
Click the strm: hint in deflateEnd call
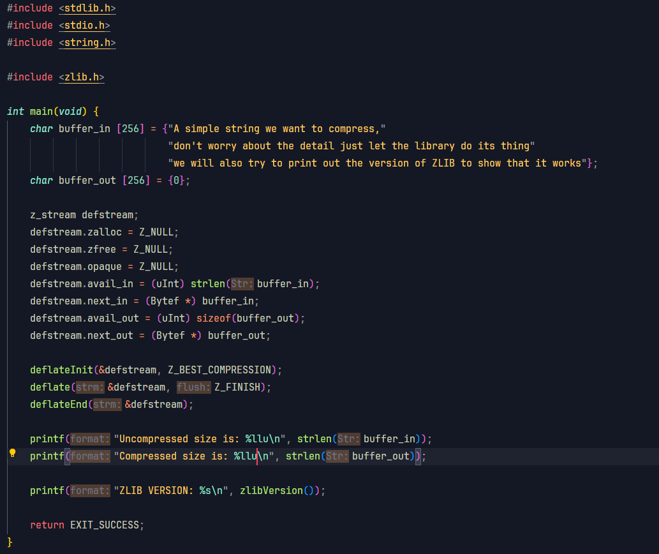(106, 404)
